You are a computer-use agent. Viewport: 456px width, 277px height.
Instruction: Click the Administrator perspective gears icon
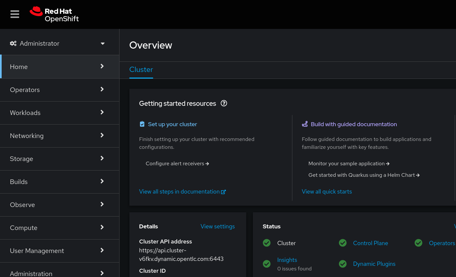click(x=13, y=43)
